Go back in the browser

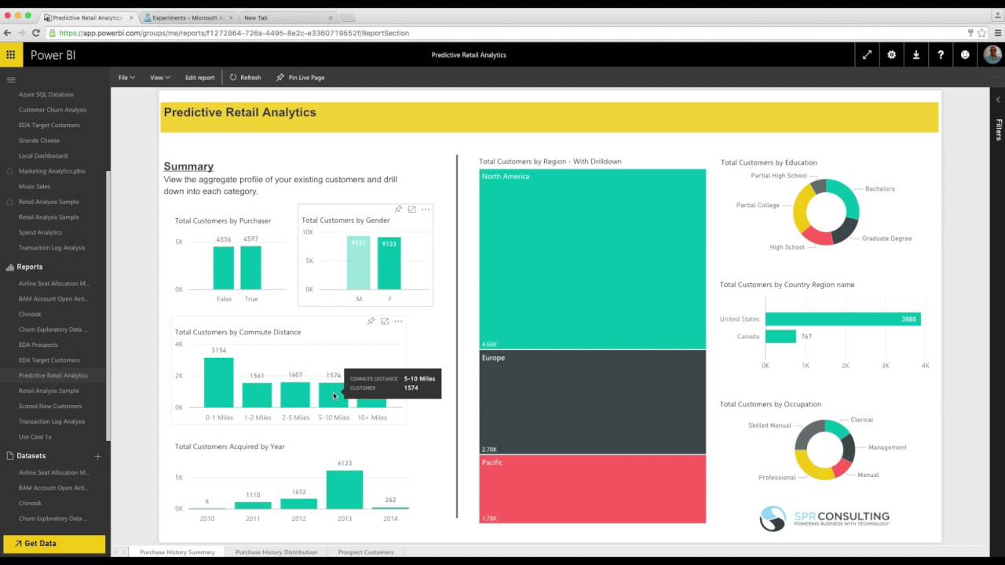pyautogui.click(x=7, y=33)
